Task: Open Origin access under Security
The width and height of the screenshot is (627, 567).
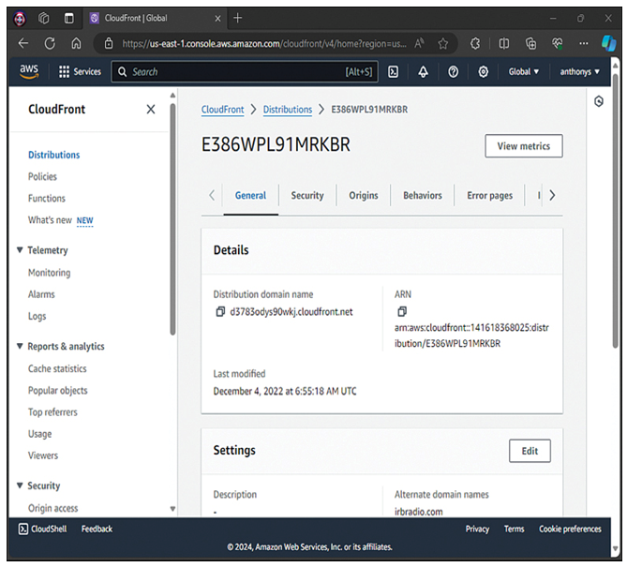Action: click(52, 508)
